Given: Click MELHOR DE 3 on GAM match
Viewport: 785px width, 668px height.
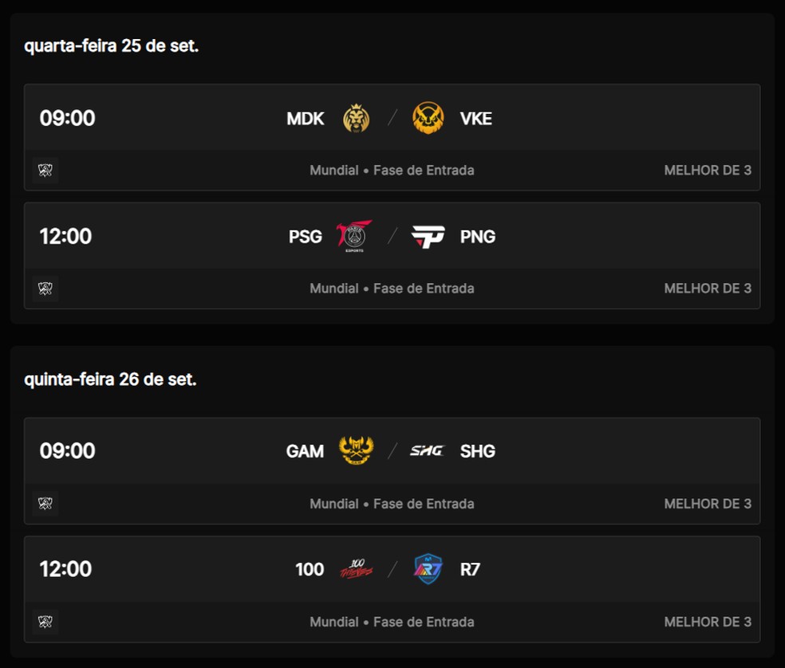Looking at the screenshot, I should 708,504.
